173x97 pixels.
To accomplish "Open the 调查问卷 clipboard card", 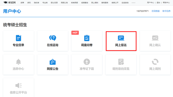I will [x=87, y=41].
